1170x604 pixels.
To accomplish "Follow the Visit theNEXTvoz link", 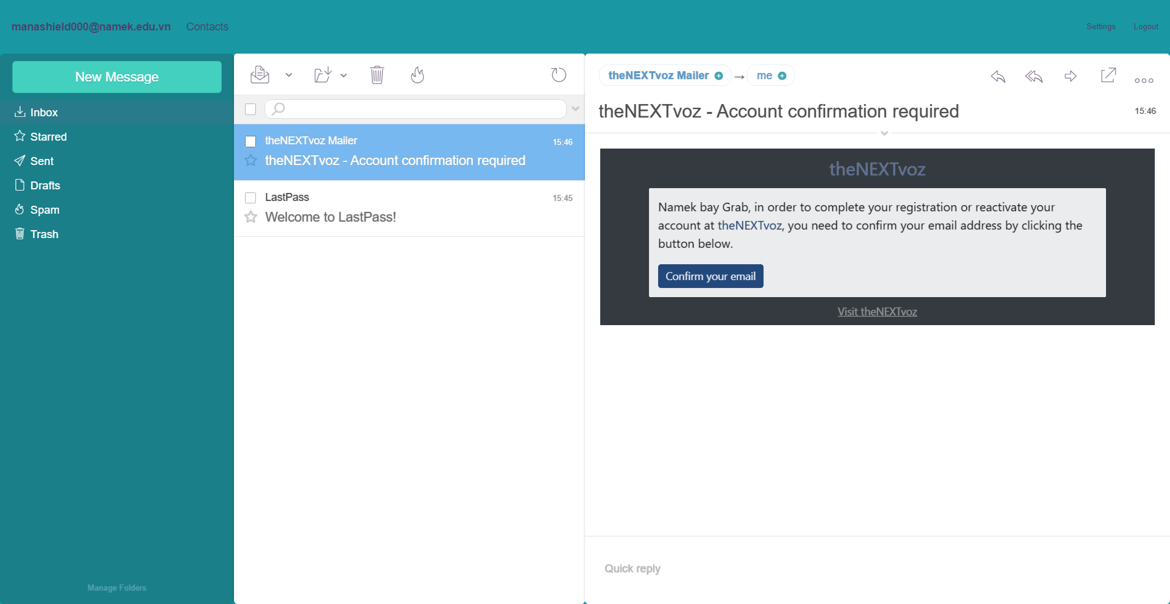I will click(877, 312).
